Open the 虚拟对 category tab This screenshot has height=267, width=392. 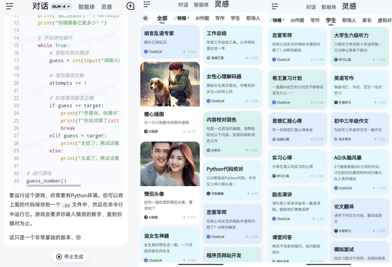click(384, 20)
